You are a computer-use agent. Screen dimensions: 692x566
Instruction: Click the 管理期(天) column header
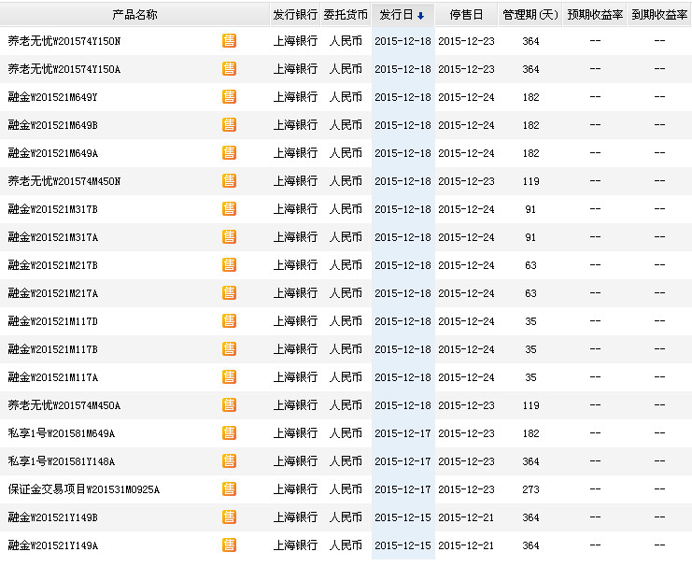pos(530,15)
